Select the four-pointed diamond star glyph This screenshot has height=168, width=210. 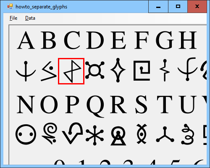click(118, 70)
